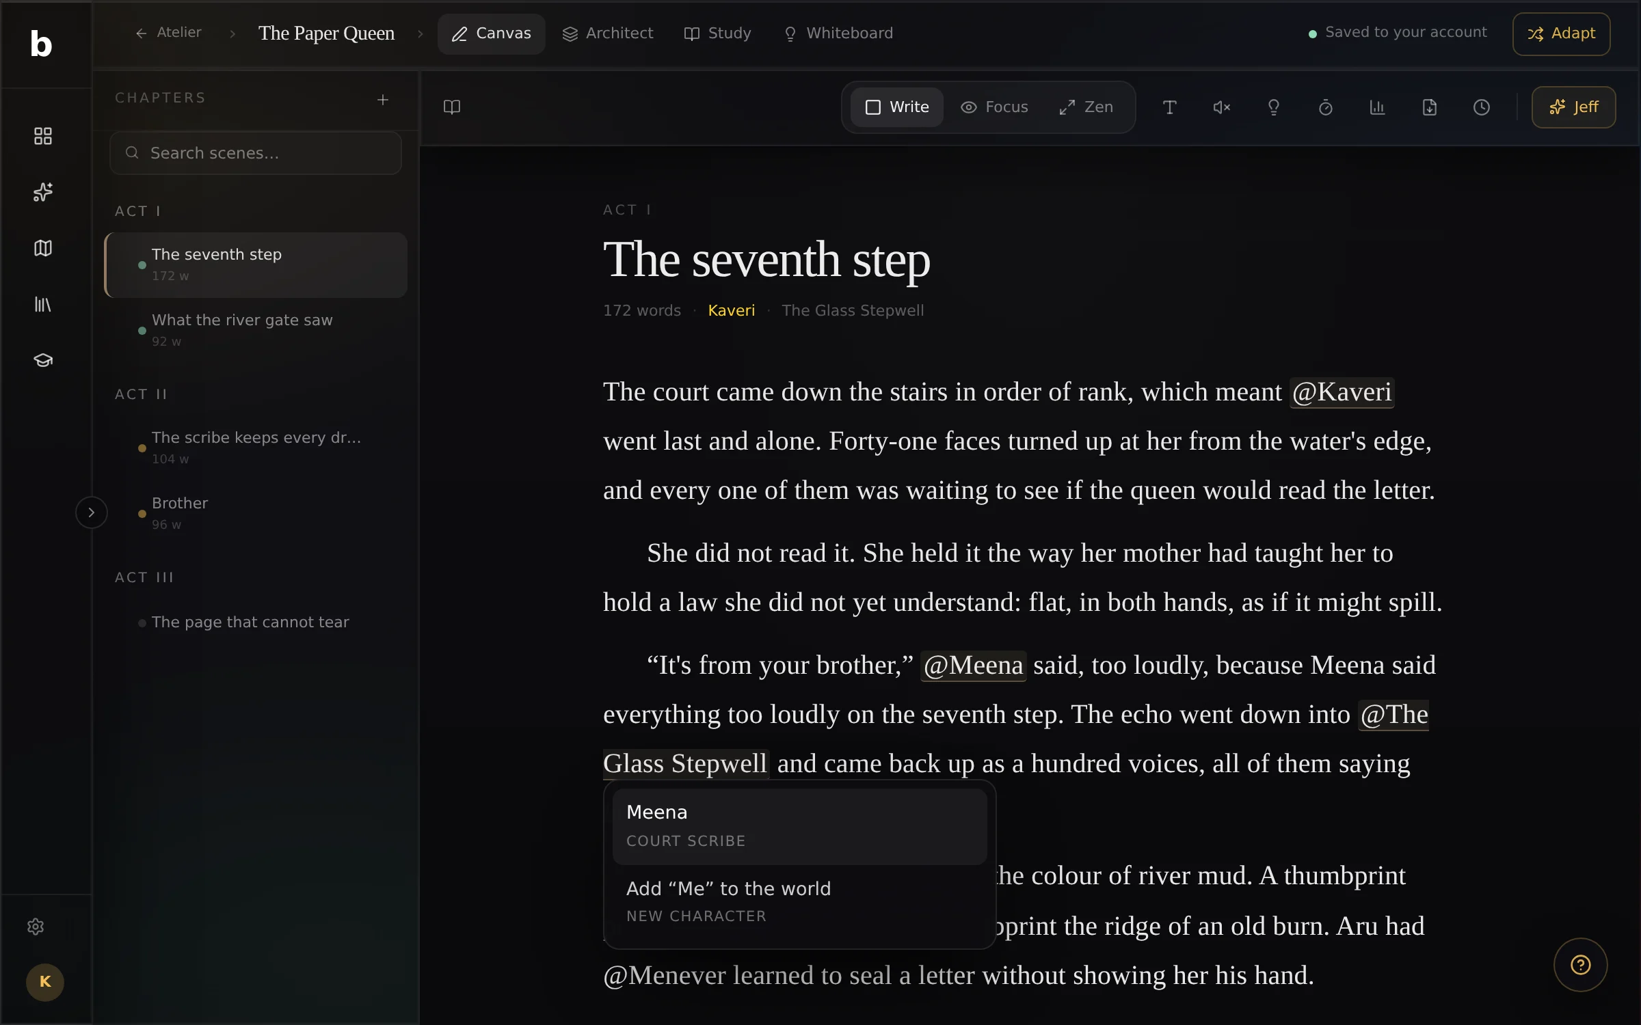Screen dimensions: 1641x1025
Task: Open the bar chart statistics icon
Action: (1378, 107)
